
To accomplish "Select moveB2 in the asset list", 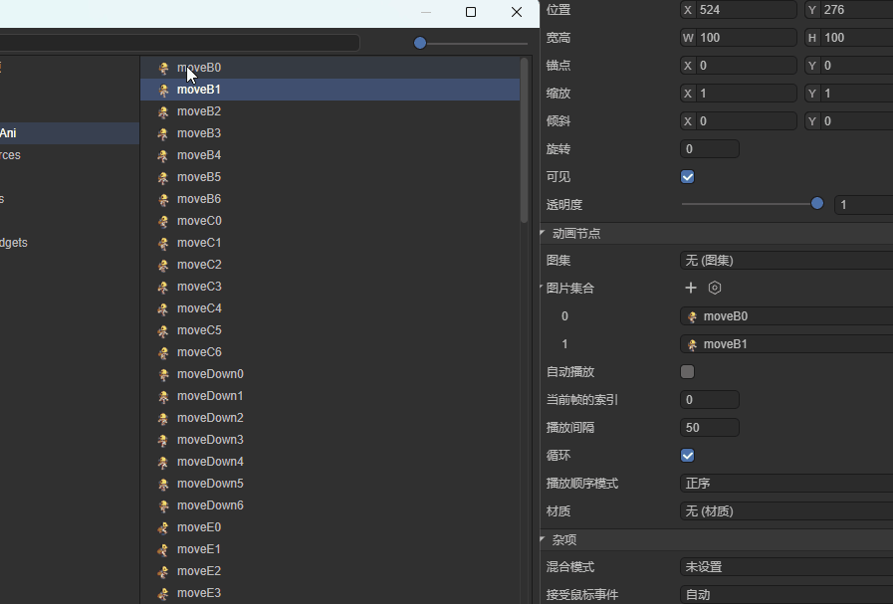I will 199,111.
